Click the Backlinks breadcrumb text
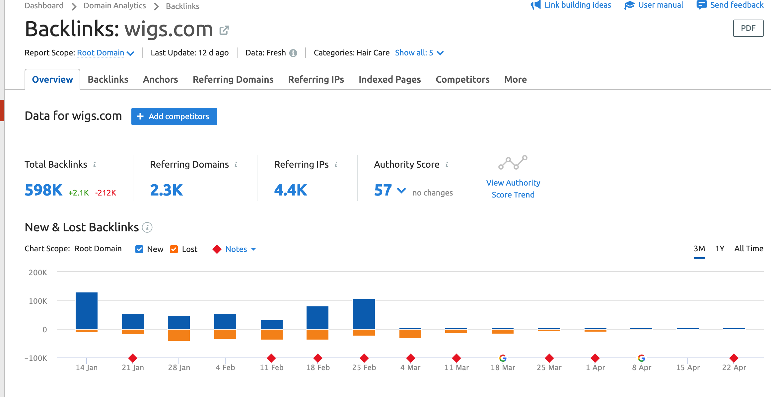The height and width of the screenshot is (397, 771). pos(182,6)
